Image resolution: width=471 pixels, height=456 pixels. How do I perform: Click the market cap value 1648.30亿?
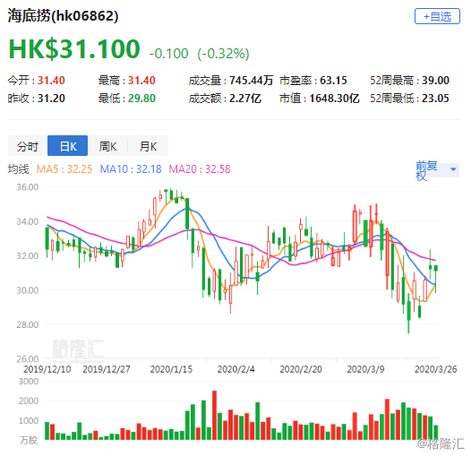[334, 99]
